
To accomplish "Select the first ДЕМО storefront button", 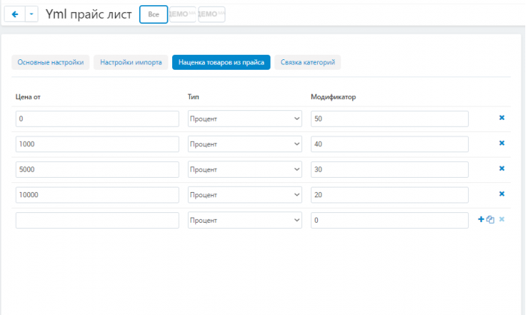I will tap(183, 14).
